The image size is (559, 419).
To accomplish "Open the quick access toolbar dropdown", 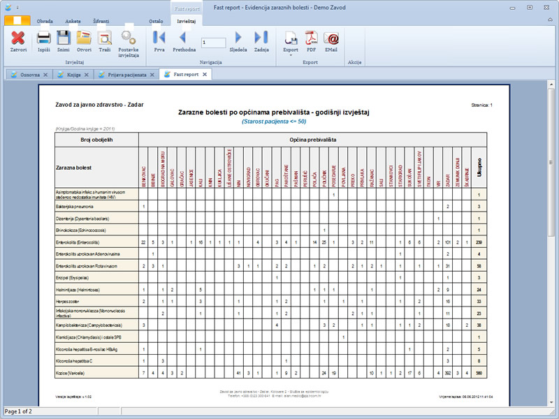I will click(x=18, y=8).
